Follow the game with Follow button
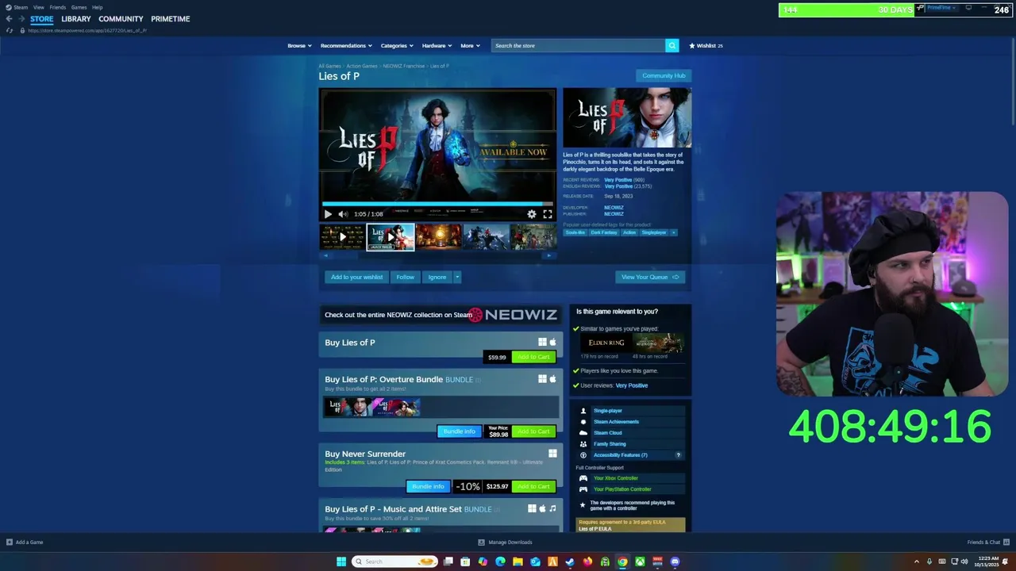1016x571 pixels. tap(406, 277)
